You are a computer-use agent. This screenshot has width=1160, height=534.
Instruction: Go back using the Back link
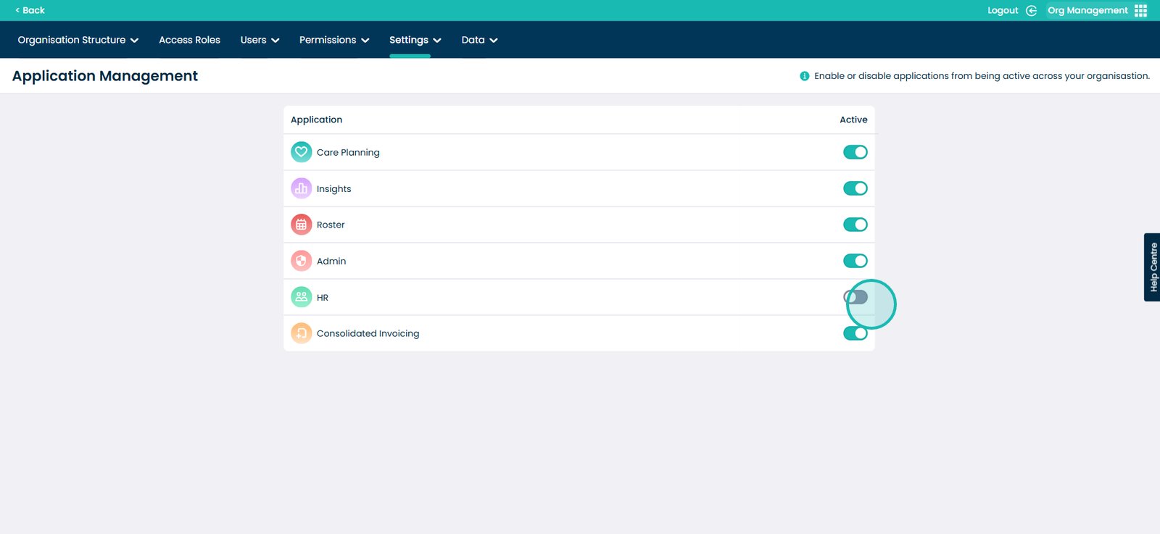tap(30, 10)
